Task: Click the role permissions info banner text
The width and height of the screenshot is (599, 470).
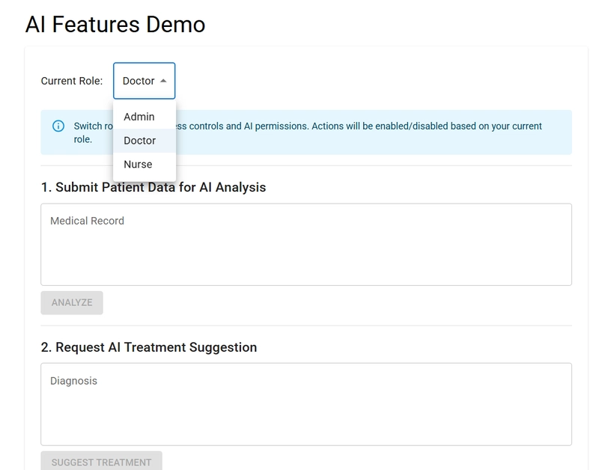Action: coord(308,132)
